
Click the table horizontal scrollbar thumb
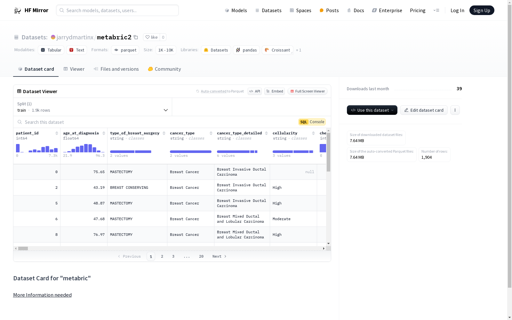[23, 248]
